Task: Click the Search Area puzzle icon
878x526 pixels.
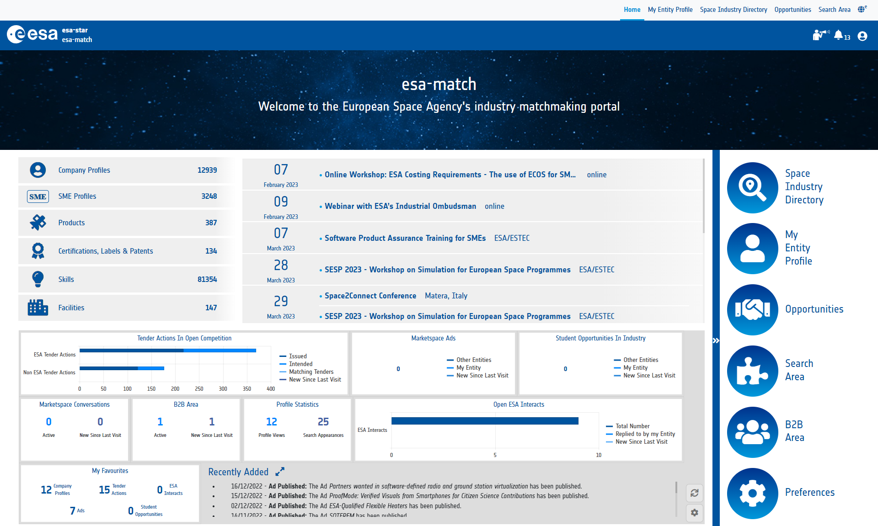Action: click(752, 371)
